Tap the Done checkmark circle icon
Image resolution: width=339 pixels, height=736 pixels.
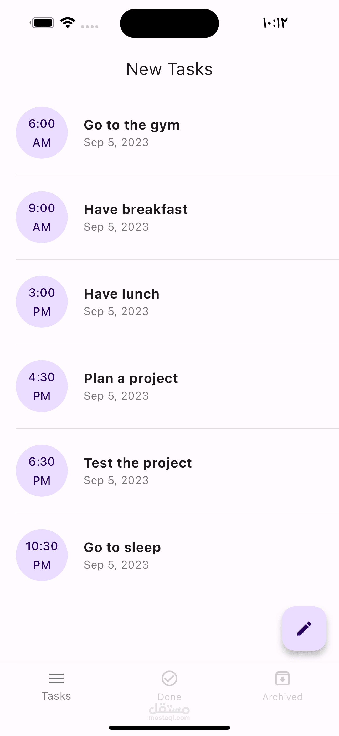click(169, 678)
